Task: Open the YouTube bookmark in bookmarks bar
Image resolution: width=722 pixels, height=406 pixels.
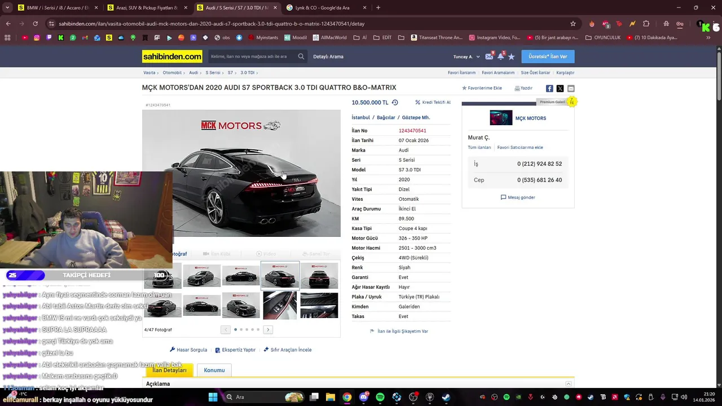Action: pyautogui.click(x=25, y=38)
